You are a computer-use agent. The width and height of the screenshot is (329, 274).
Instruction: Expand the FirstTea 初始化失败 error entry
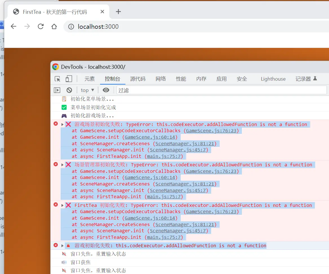tap(63, 205)
